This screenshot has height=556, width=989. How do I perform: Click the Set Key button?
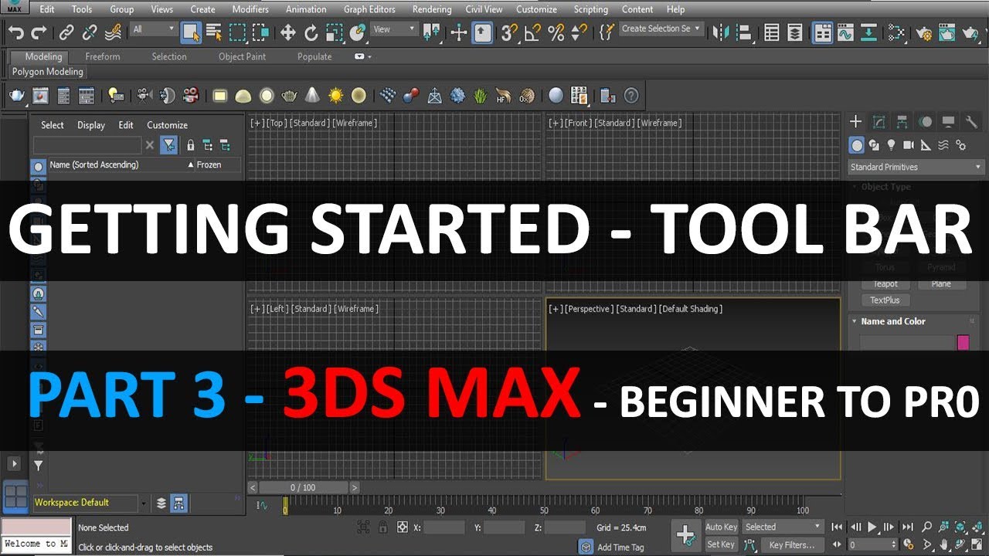click(721, 544)
